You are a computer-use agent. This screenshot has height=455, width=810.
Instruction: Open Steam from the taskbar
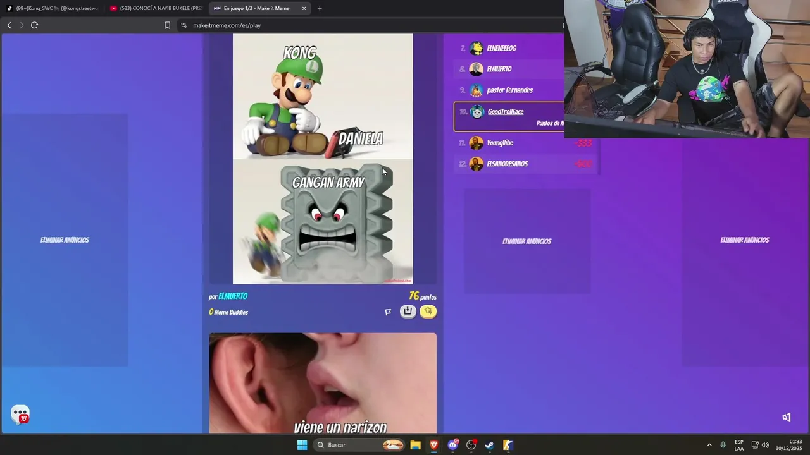click(x=489, y=445)
